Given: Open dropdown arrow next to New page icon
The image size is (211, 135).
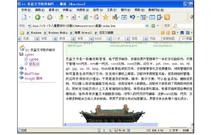Looking at the screenshot, I should [x=30, y=17].
